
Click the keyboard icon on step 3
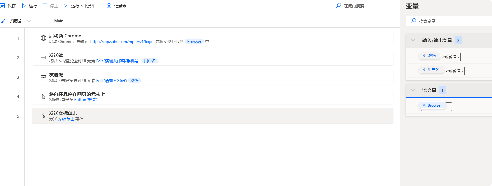pyautogui.click(x=43, y=77)
